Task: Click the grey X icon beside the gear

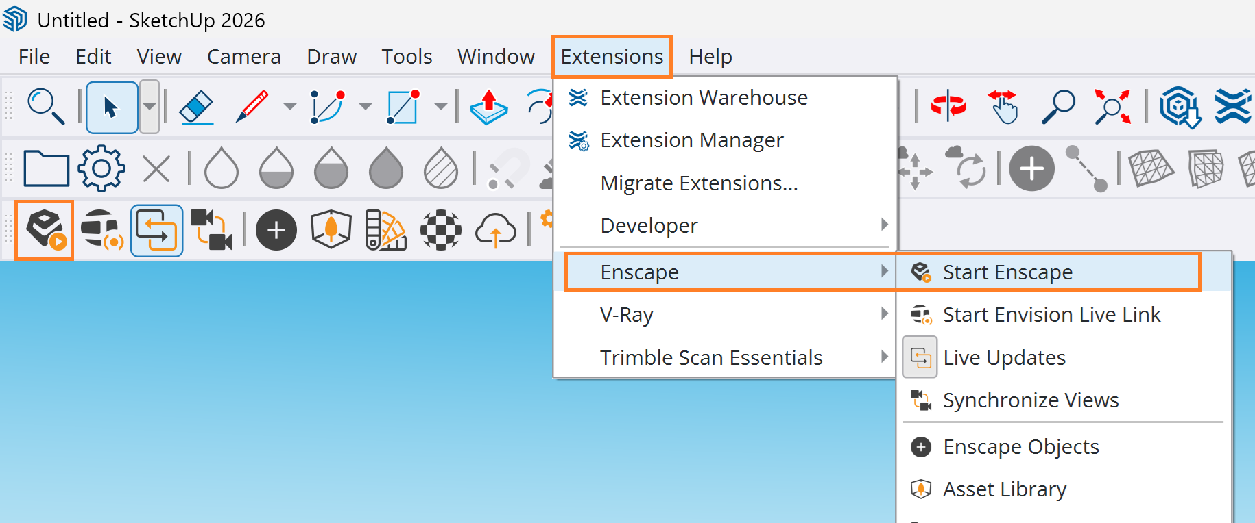Action: pyautogui.click(x=156, y=168)
